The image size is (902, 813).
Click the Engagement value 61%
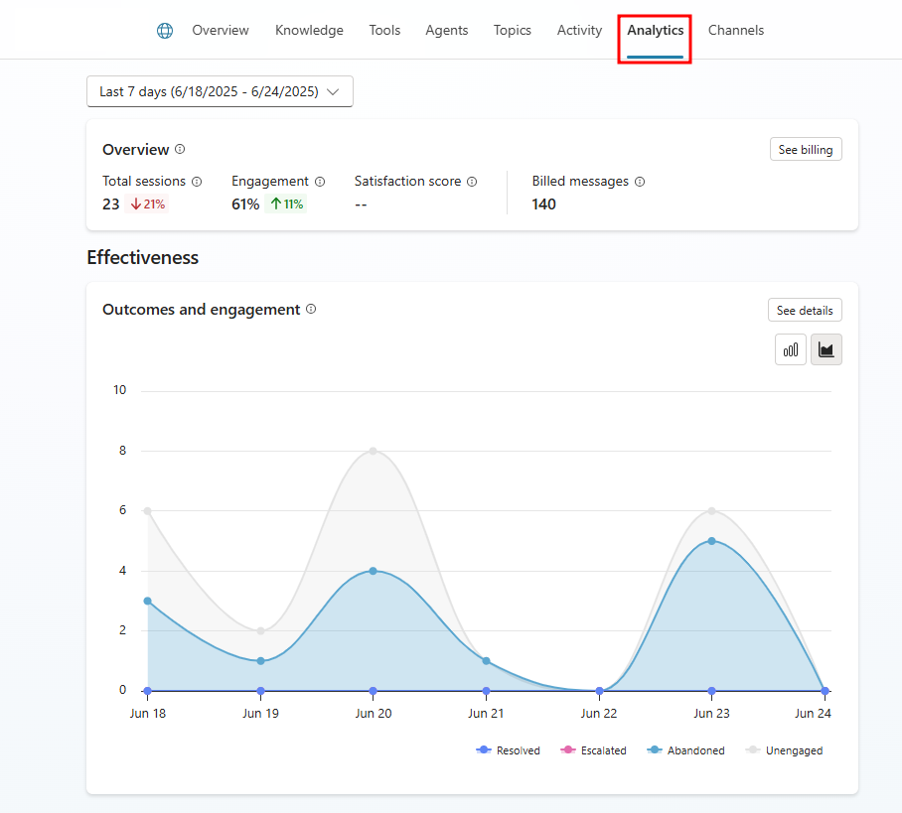(x=245, y=204)
